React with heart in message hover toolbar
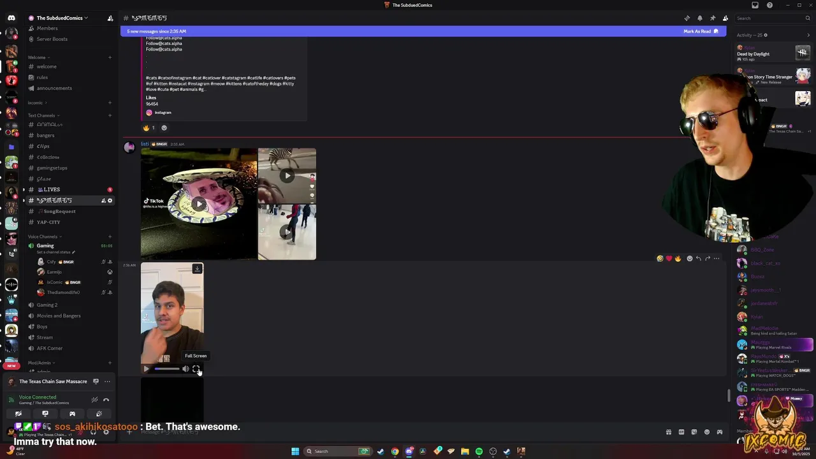 coord(669,258)
